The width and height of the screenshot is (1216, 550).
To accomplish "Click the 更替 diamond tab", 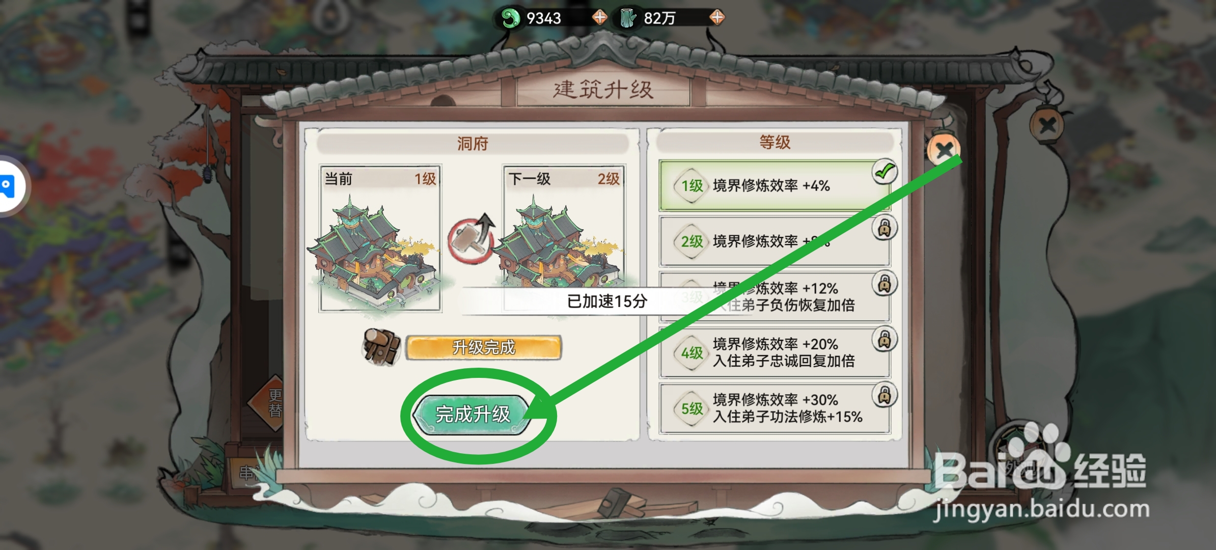I will [x=274, y=403].
